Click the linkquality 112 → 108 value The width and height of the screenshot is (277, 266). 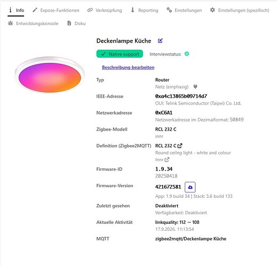coord(177,222)
